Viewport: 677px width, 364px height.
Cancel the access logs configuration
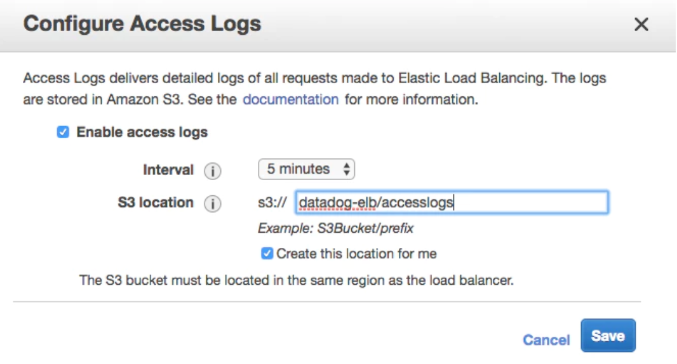(x=546, y=340)
